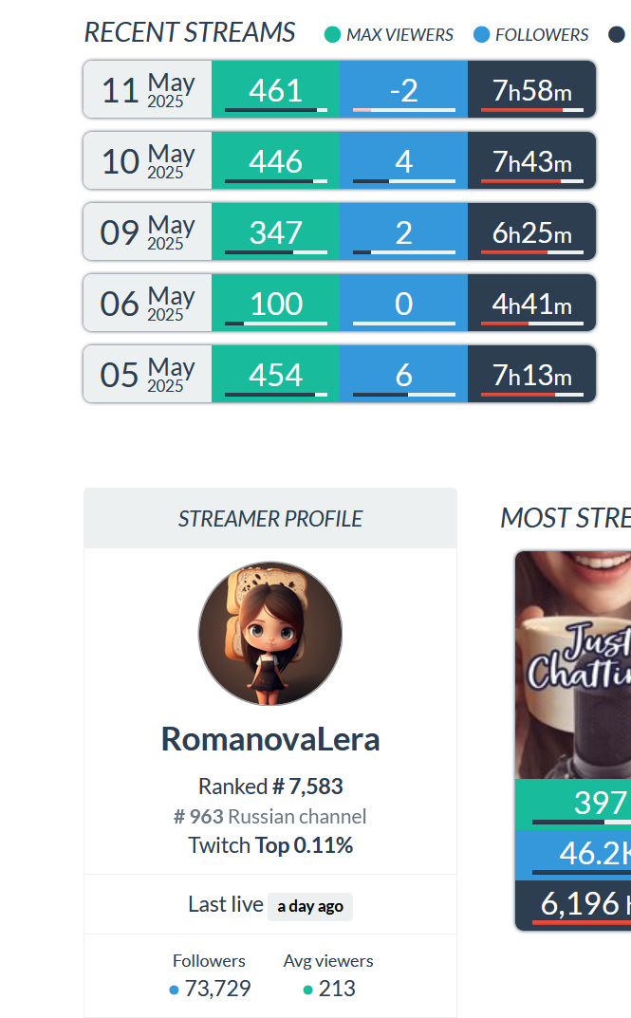Click the dark legend dot beside Followers
The height and width of the screenshot is (1018, 631).
[617, 34]
